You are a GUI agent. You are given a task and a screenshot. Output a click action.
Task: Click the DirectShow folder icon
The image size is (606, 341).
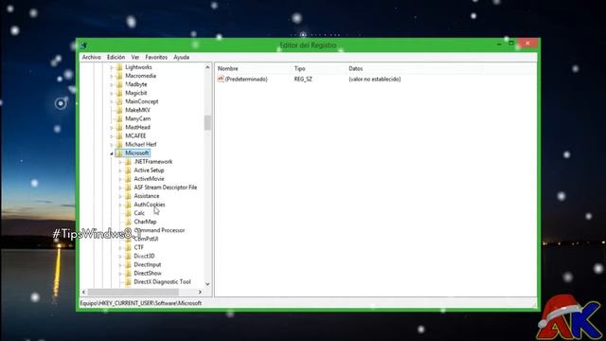coord(128,273)
